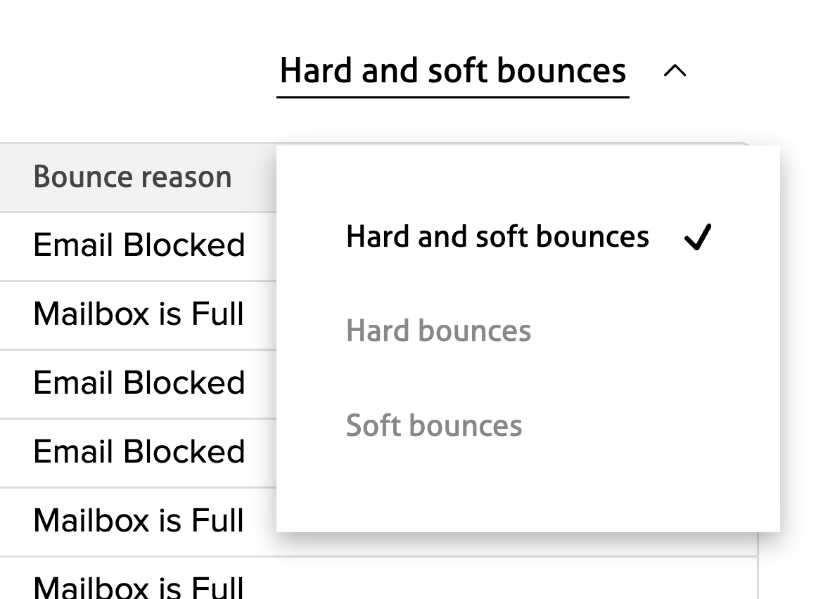Screen dimensions: 823x599
Task: Click the second Mailbox is Full entry
Action: tap(139, 520)
